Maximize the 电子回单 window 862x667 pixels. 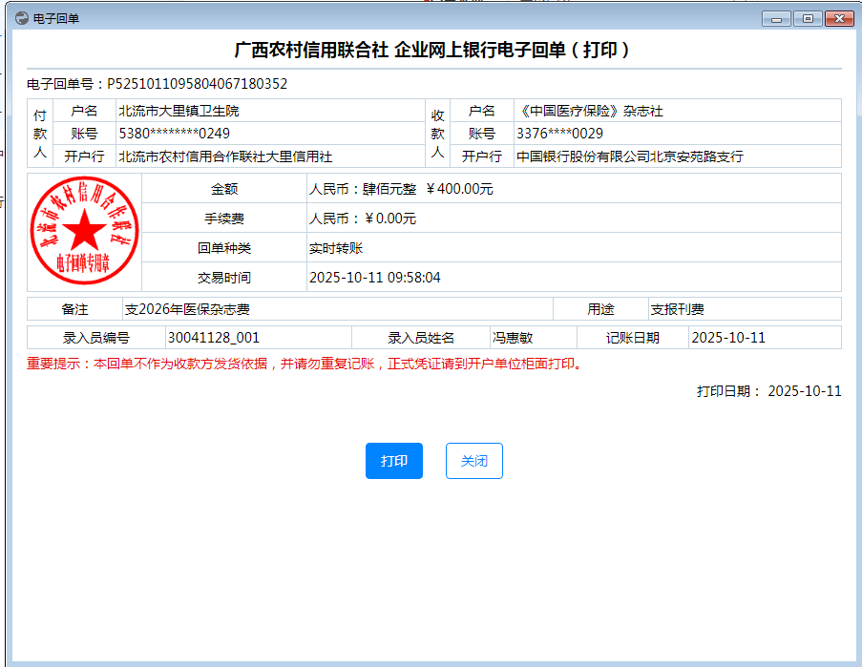point(807,18)
